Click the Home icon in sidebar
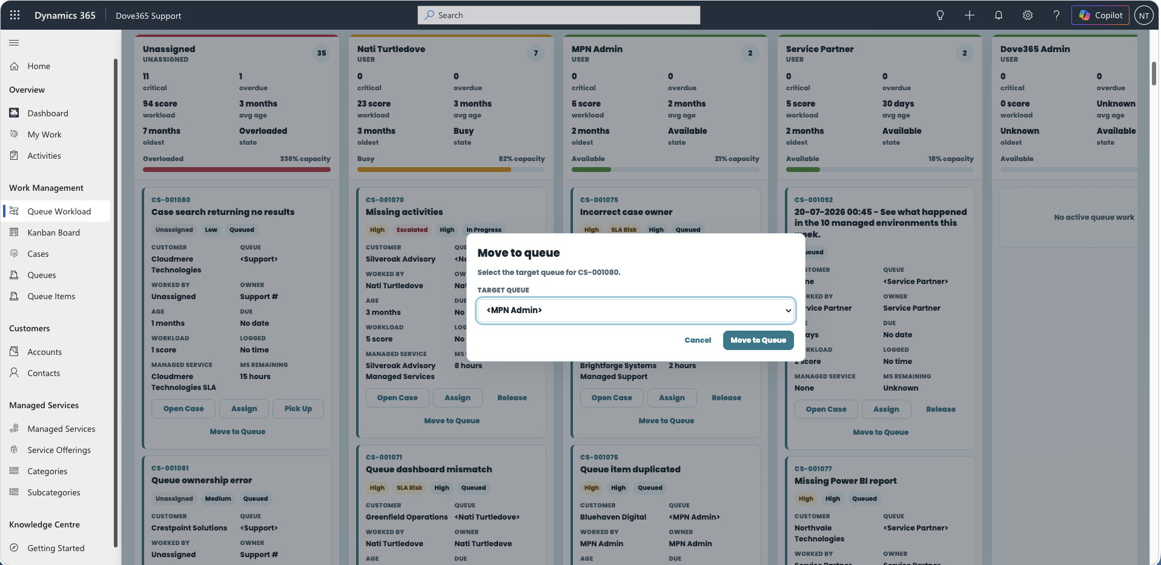Viewport: 1161px width, 565px height. (x=14, y=66)
